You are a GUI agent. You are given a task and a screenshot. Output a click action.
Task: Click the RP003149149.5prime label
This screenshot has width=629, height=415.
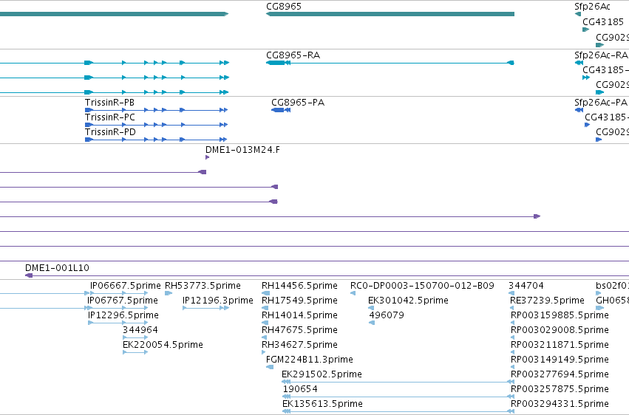tap(560, 360)
